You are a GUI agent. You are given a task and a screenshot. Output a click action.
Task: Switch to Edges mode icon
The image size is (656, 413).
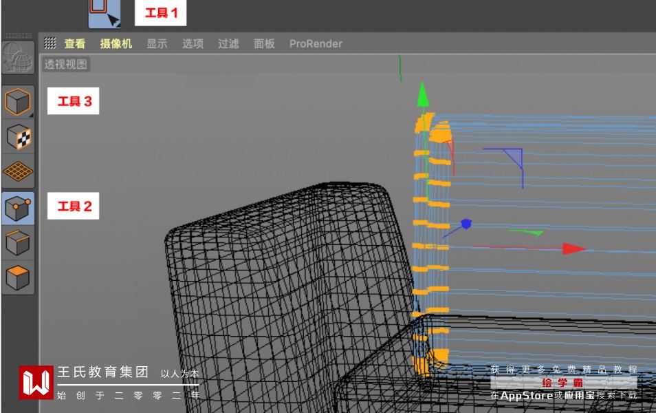pyautogui.click(x=18, y=242)
